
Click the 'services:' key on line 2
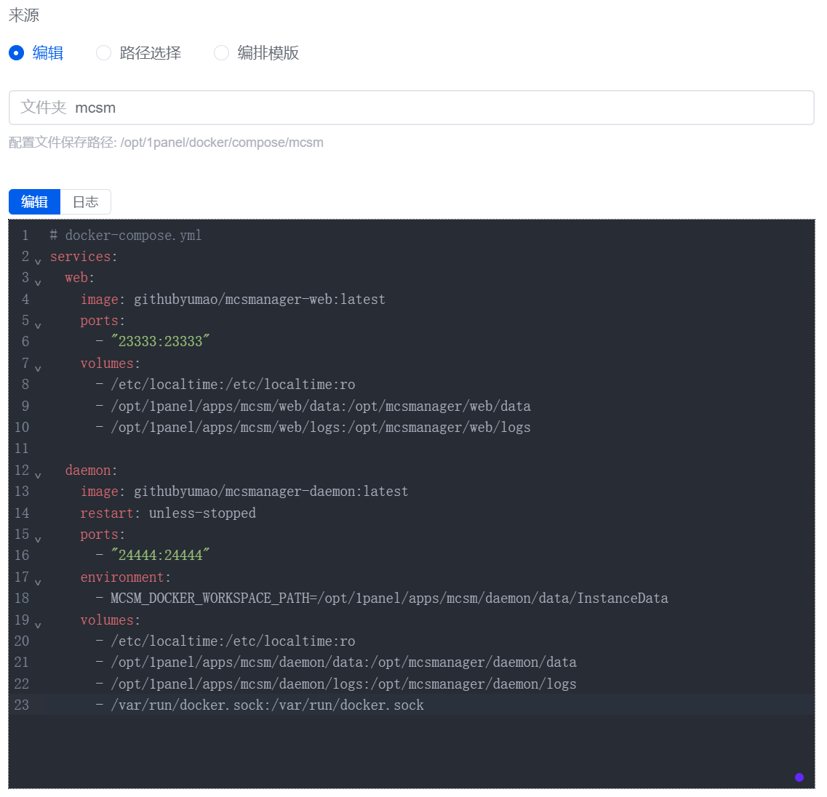tap(84, 257)
